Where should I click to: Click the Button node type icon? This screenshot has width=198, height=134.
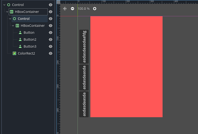coord(20,33)
